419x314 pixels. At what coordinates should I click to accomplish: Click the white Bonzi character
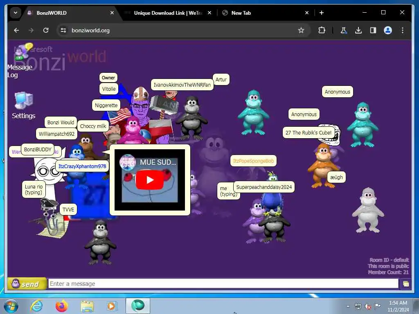click(368, 211)
